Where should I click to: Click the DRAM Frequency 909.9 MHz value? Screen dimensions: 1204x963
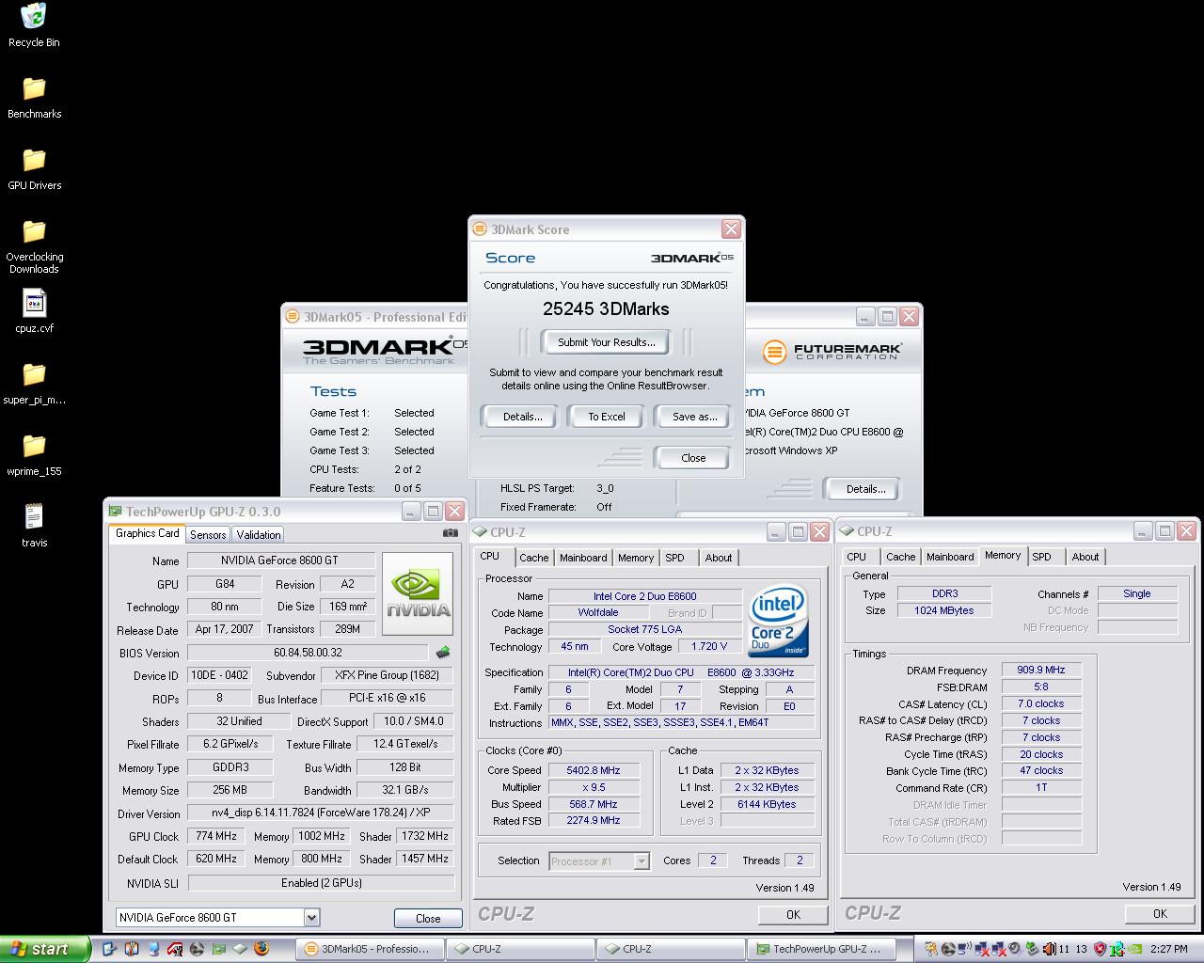point(1041,670)
